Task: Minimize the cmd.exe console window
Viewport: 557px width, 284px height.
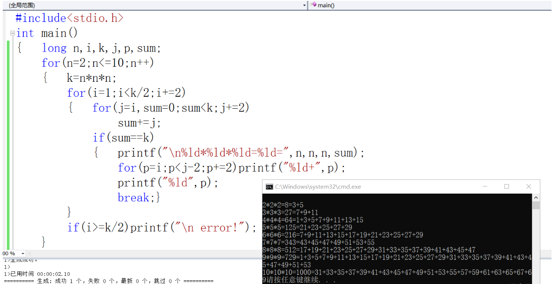Action: pyautogui.click(x=484, y=187)
